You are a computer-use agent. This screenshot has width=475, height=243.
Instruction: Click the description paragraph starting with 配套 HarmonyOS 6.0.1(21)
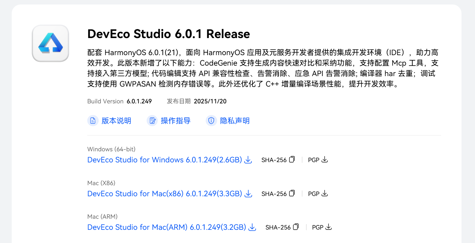(x=263, y=68)
